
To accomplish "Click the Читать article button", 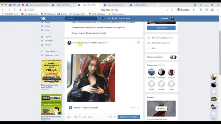I will click(x=161, y=108).
